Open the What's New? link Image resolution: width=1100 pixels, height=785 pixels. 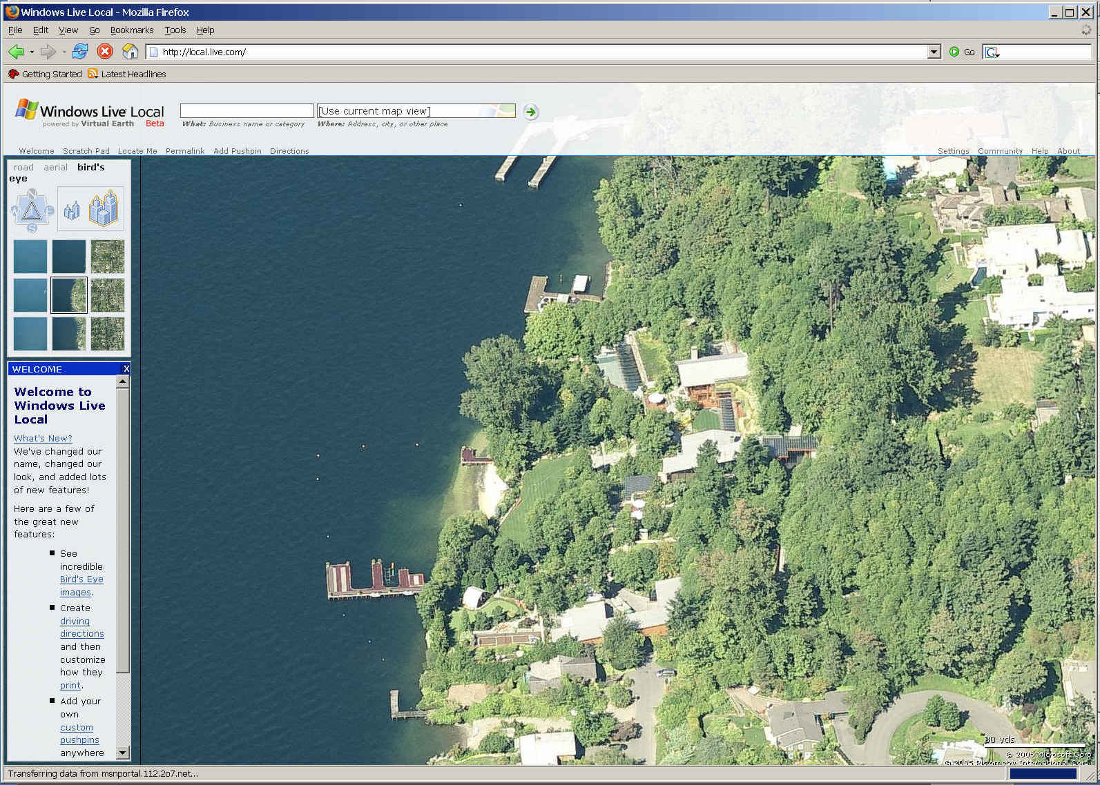click(x=43, y=438)
